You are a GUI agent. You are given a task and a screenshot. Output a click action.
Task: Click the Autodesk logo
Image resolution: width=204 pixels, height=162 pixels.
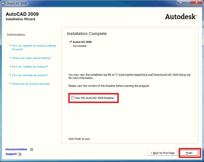tap(180, 17)
